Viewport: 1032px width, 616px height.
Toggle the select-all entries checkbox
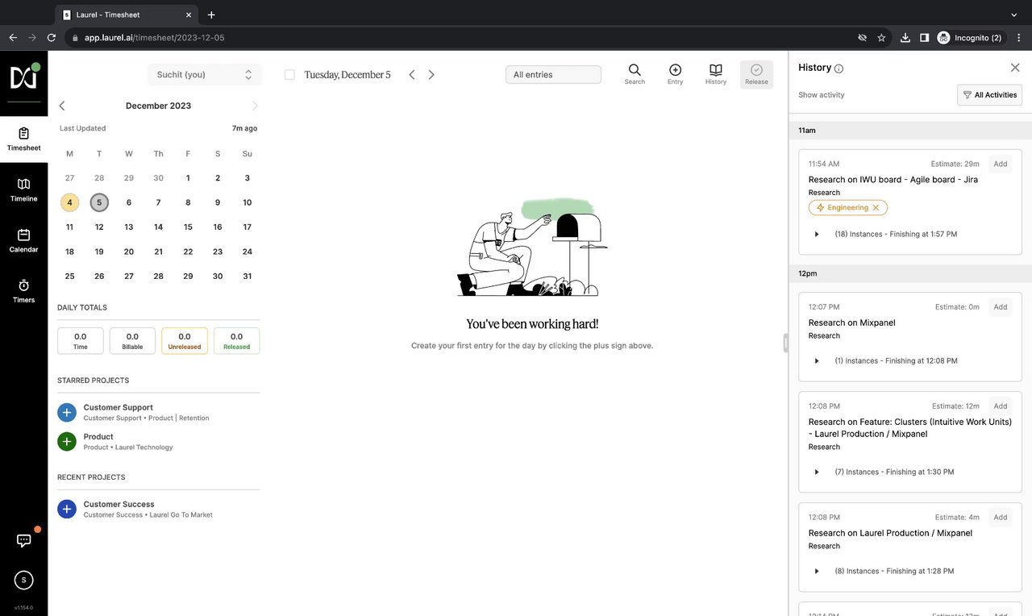click(x=289, y=74)
